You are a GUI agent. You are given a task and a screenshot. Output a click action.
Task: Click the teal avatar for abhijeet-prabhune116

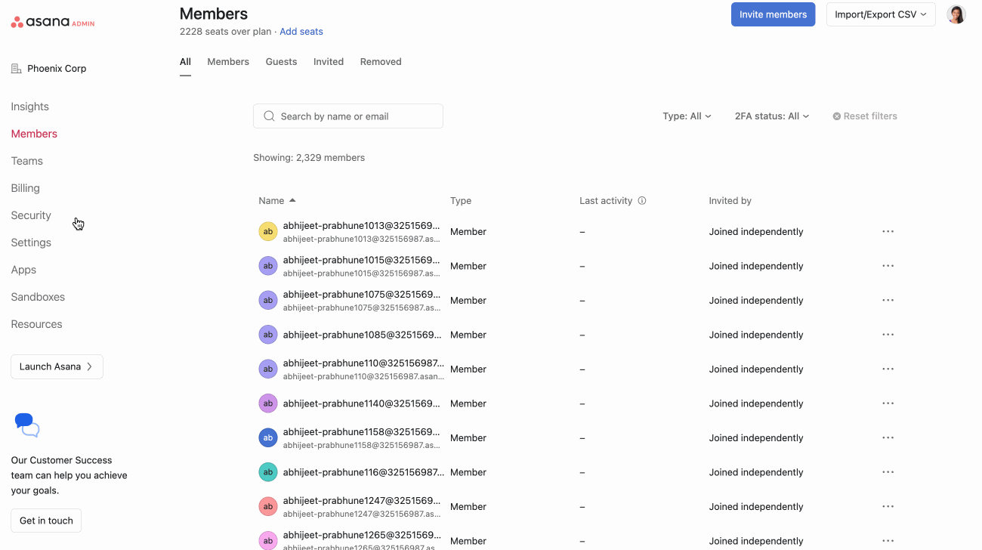[268, 472]
